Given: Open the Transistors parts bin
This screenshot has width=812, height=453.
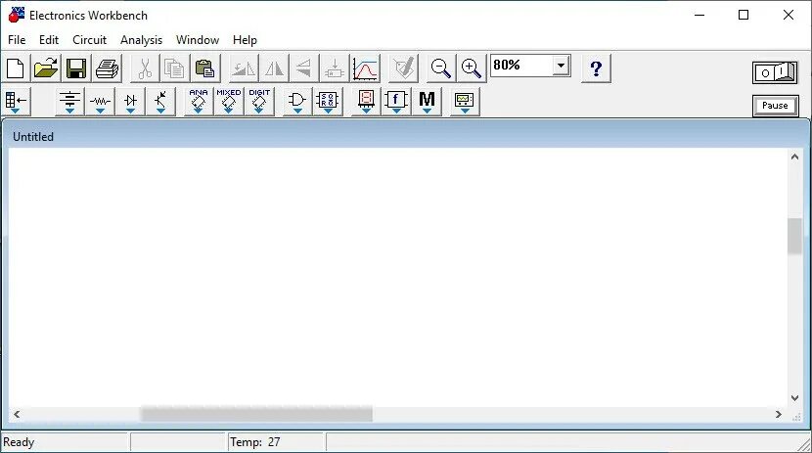Looking at the screenshot, I should click(x=160, y=102).
